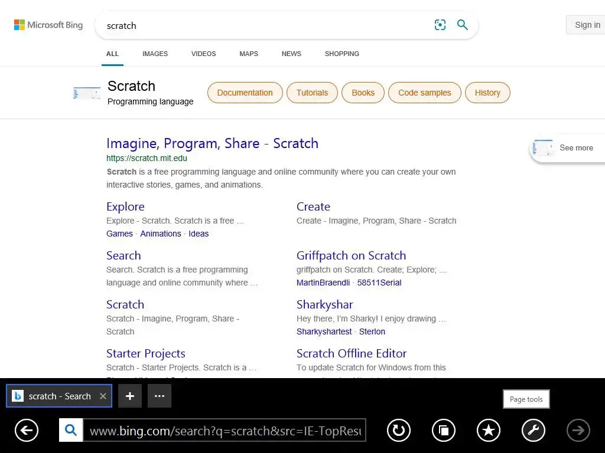Click the forward arrow button
This screenshot has width=605, height=453.
click(x=578, y=430)
